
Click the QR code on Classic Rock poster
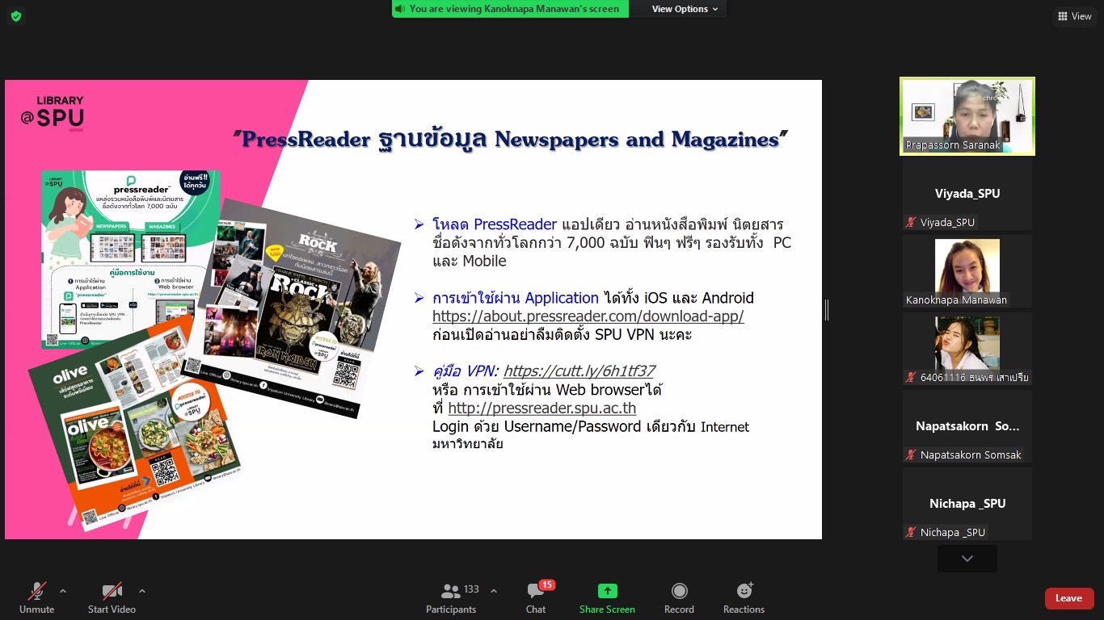[345, 374]
